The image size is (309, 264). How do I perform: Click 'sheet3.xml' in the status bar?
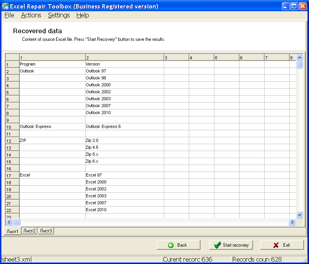[17, 259]
